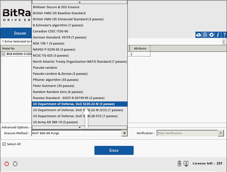This screenshot has width=227, height=172.
Task: Open the Erasure Method dropdown arrow
Action: click(x=124, y=133)
